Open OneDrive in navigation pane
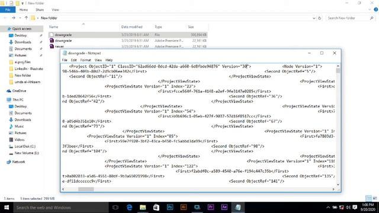 (19, 91)
